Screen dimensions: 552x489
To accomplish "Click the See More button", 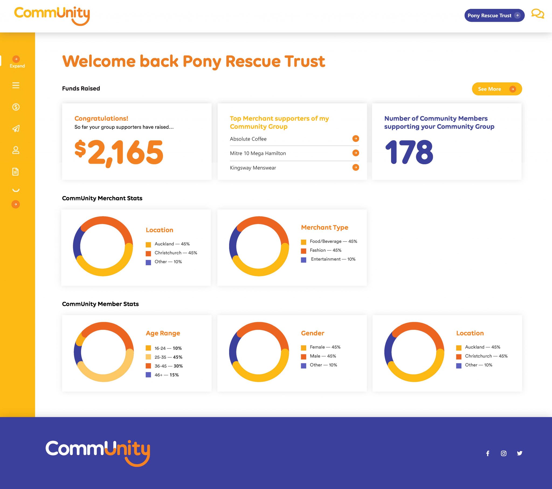I will click(x=497, y=89).
